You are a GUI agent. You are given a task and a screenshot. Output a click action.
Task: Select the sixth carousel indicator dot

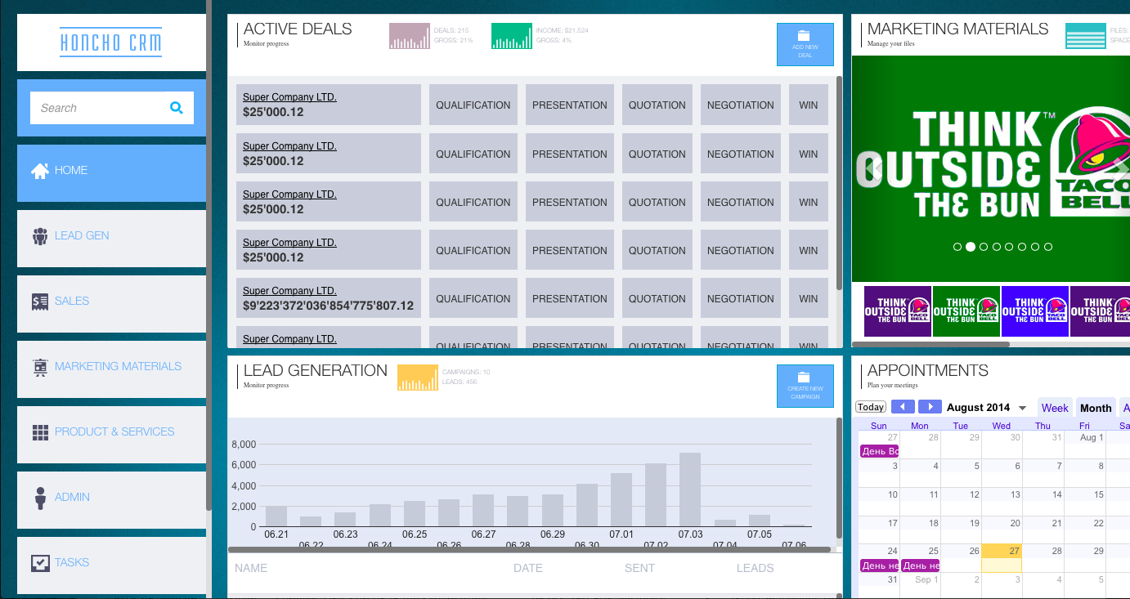pos(1023,247)
